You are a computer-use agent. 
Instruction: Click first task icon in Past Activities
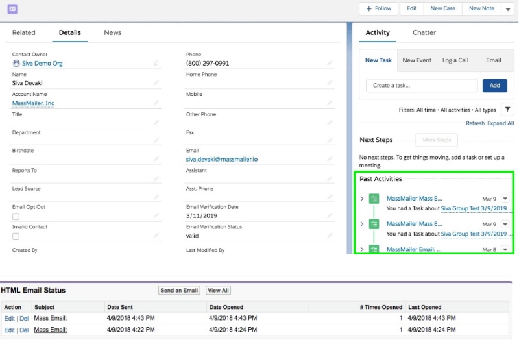click(x=374, y=199)
